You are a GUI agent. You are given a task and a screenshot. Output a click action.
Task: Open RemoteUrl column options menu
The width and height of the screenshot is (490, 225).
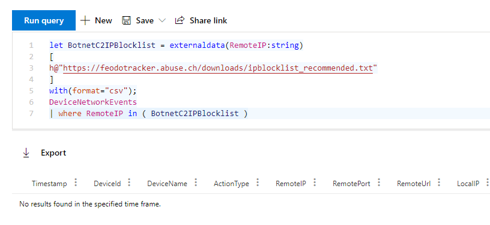(439, 183)
